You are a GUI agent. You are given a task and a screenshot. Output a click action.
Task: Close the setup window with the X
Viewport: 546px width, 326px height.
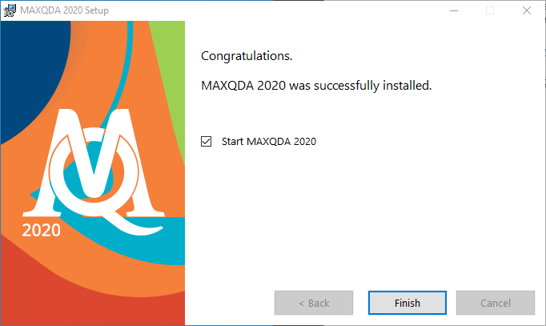tap(527, 10)
